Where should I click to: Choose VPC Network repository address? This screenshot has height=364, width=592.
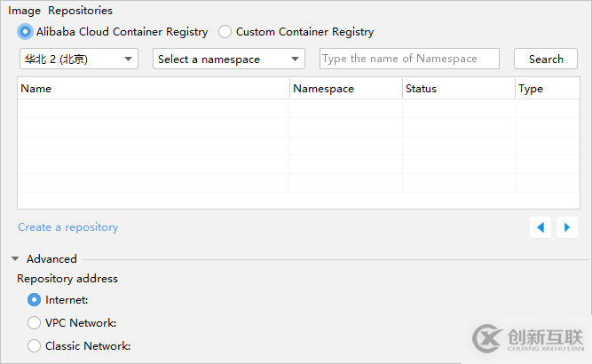(35, 323)
